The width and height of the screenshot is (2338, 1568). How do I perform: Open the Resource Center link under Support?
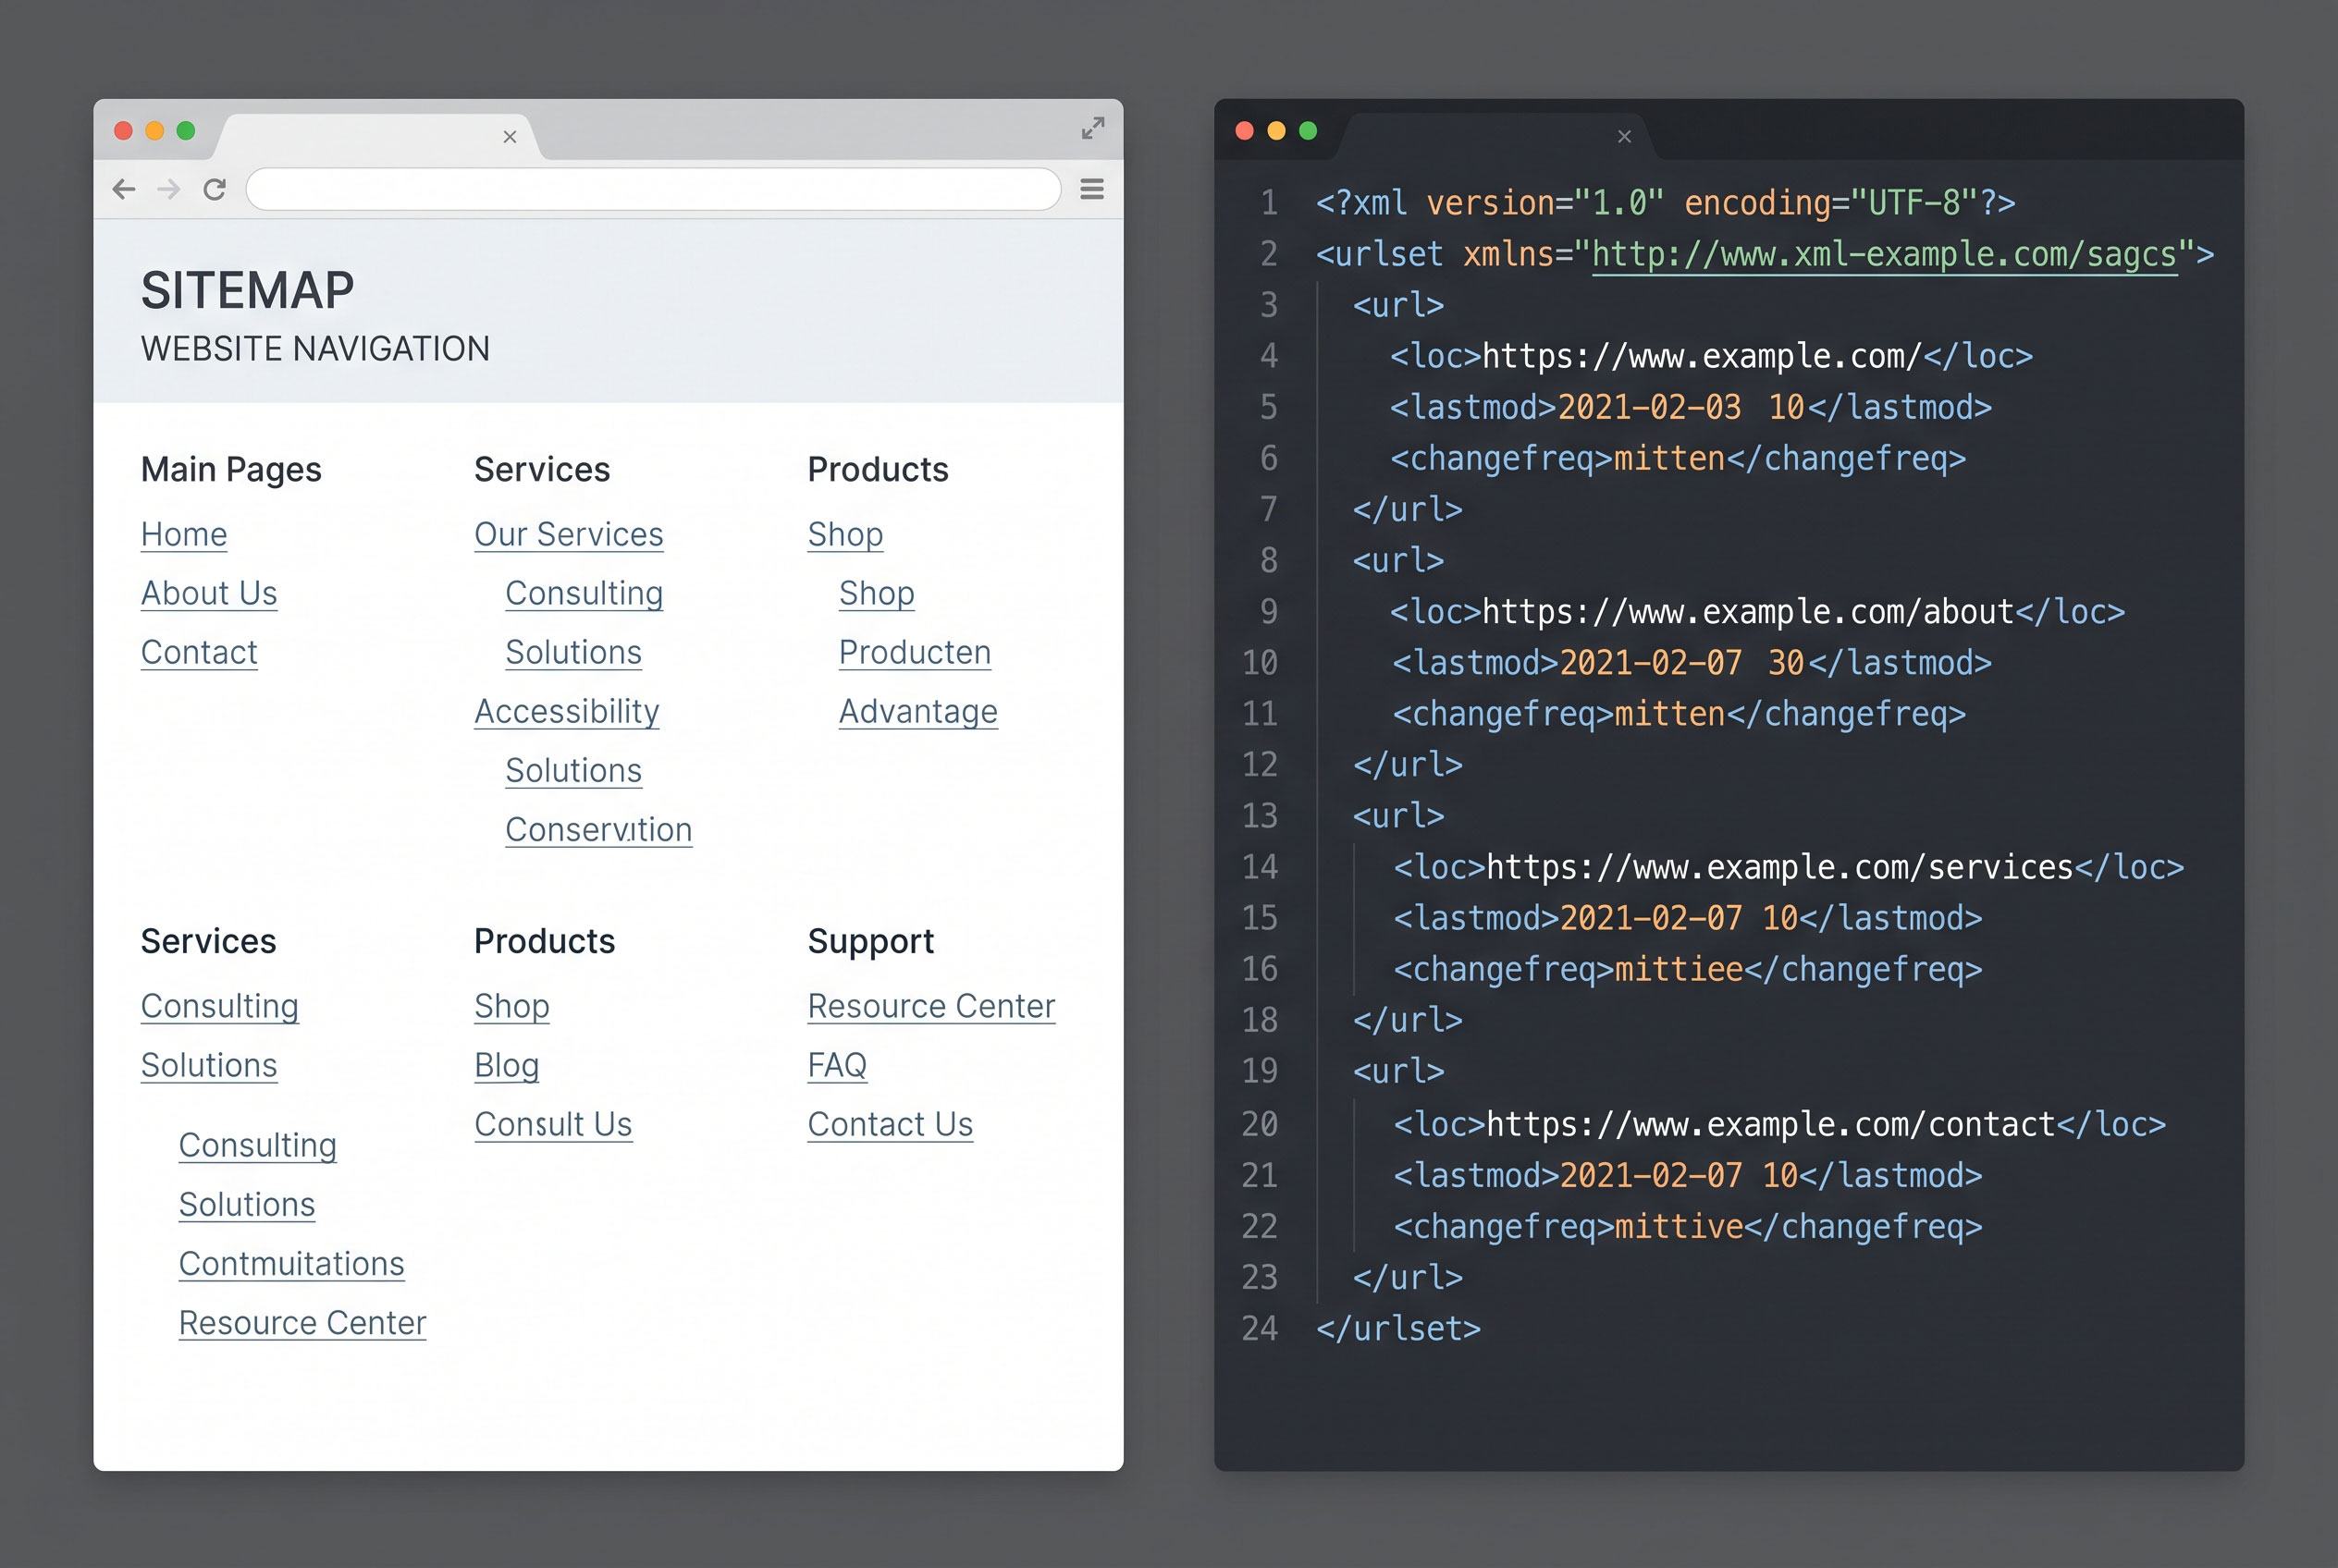(x=930, y=1007)
